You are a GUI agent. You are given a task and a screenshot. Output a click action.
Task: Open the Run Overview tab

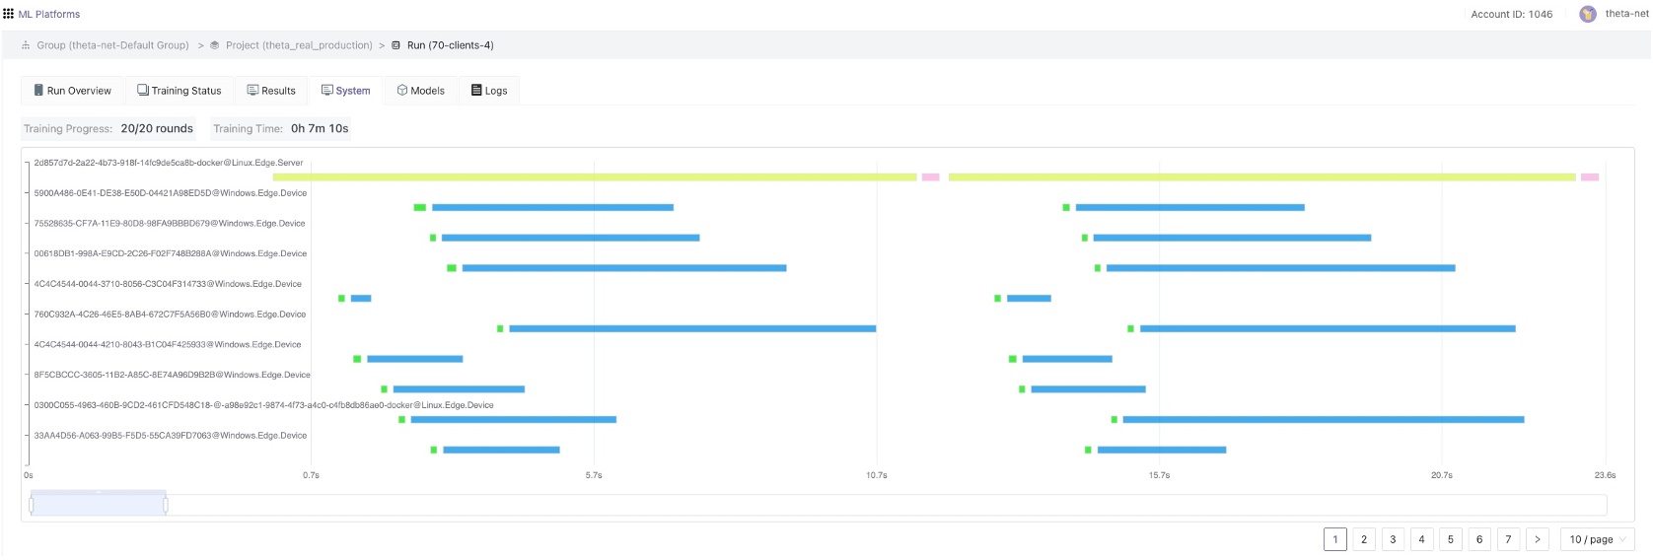72,91
